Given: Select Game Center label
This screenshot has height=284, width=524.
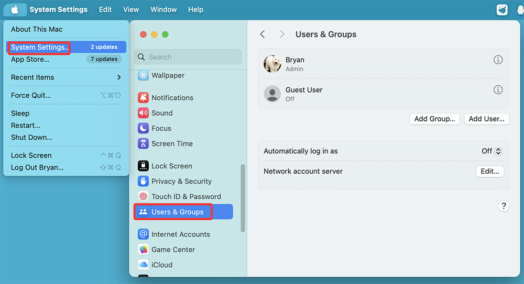Looking at the screenshot, I should coord(173,249).
